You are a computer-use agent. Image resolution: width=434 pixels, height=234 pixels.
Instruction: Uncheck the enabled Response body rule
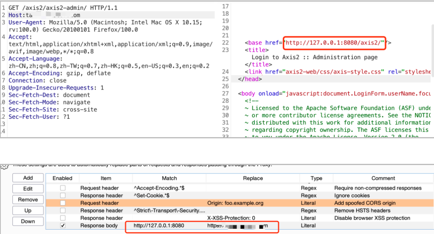pos(63,226)
